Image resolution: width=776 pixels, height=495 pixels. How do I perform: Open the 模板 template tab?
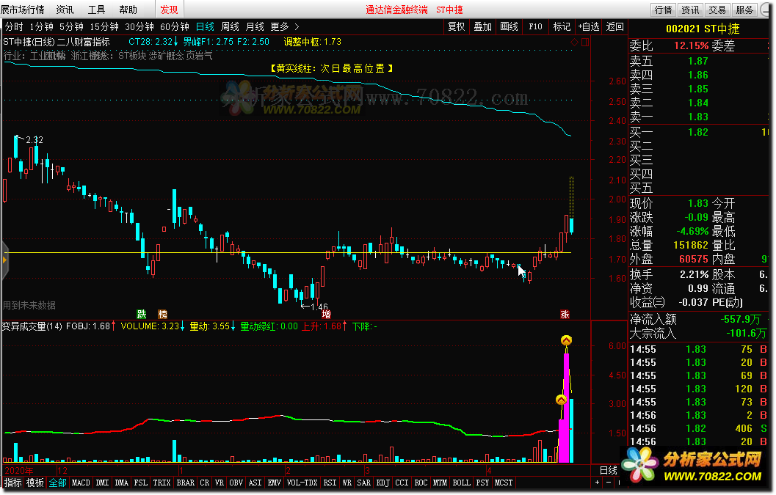(x=35, y=483)
